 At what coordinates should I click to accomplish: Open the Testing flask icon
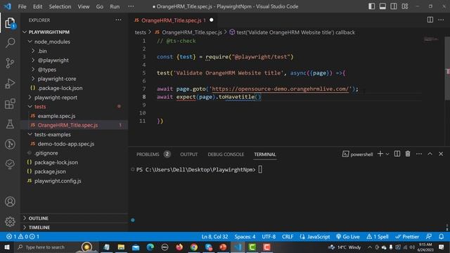pyautogui.click(x=10, y=124)
